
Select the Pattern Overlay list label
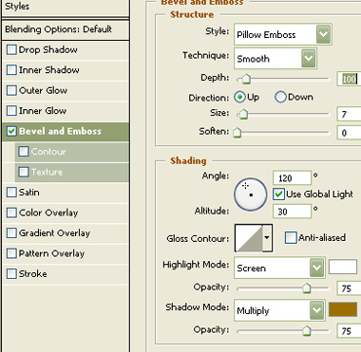click(51, 253)
